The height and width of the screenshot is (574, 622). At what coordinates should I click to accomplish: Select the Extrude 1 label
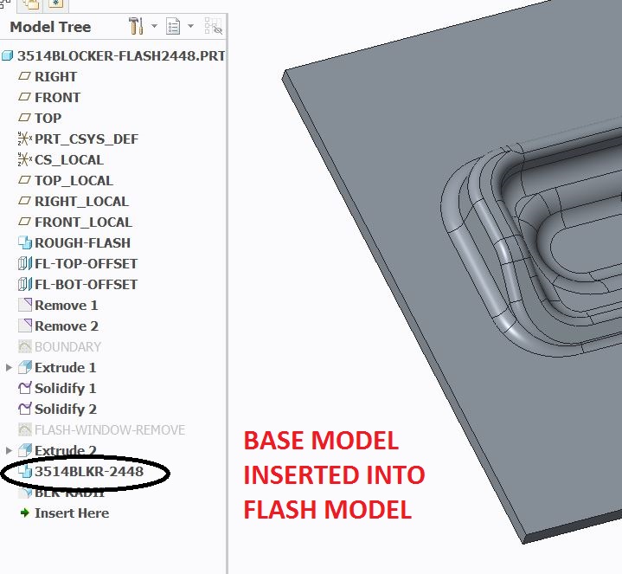(x=66, y=368)
